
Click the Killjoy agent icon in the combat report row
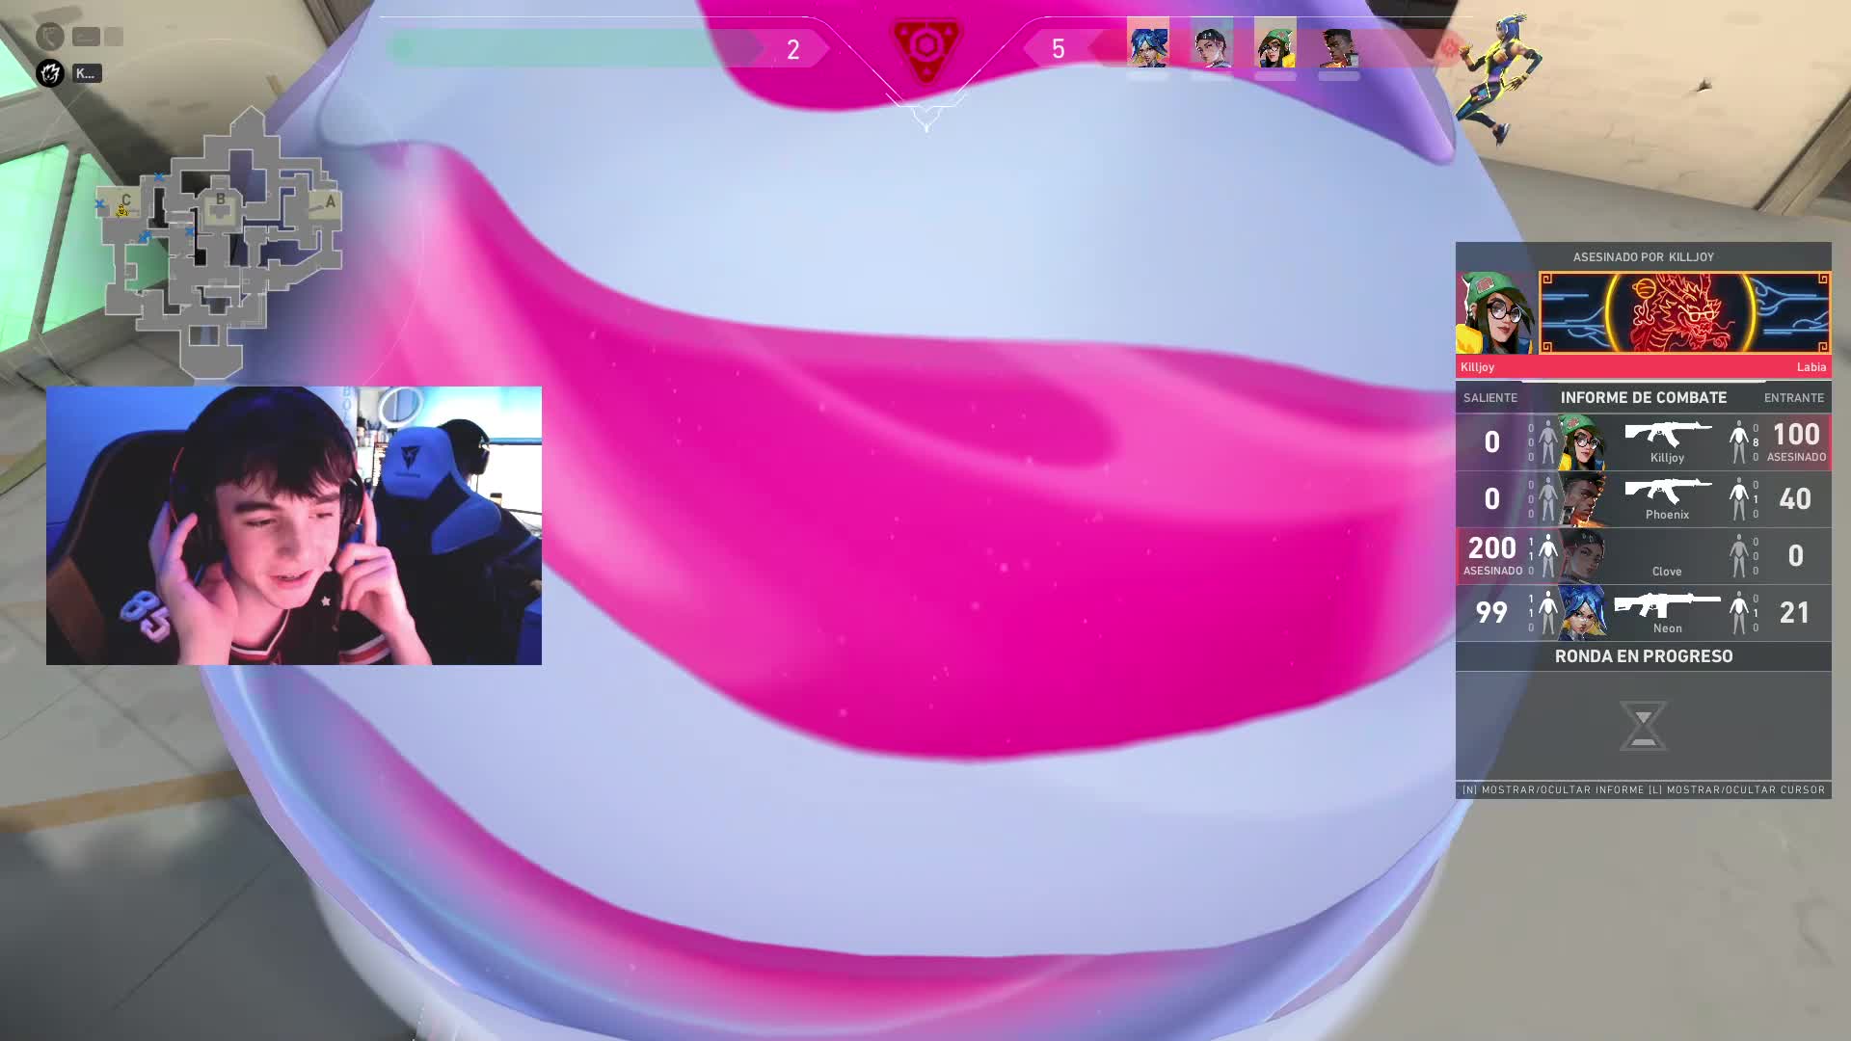(x=1581, y=442)
